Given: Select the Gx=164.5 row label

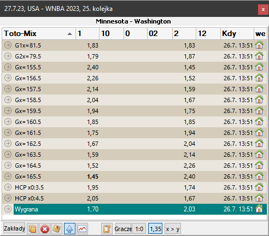Looking at the screenshot, I should (x=28, y=166).
